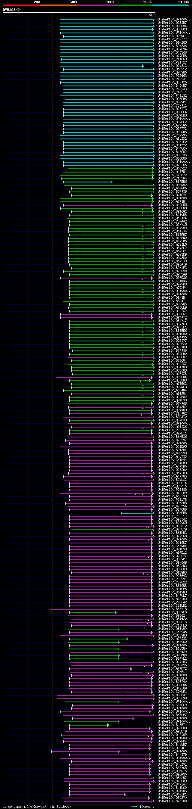Select hit label UniRef100_Q9SPH6
This screenshot has width=192, height=809.
point(172,99)
